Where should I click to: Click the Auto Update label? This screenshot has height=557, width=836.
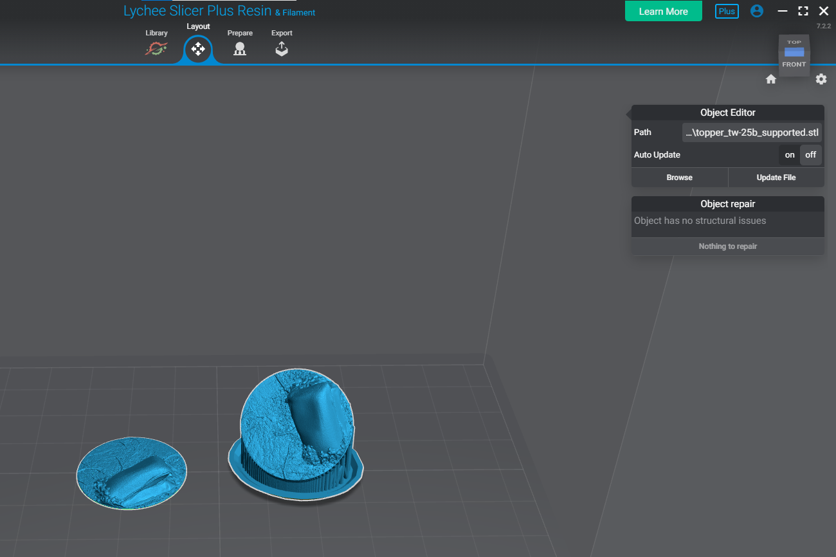coord(657,155)
